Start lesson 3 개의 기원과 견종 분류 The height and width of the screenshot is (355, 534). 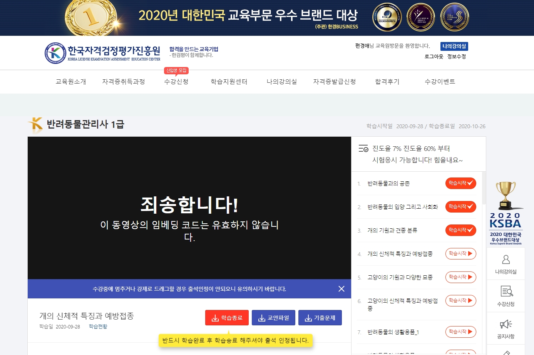461,230
